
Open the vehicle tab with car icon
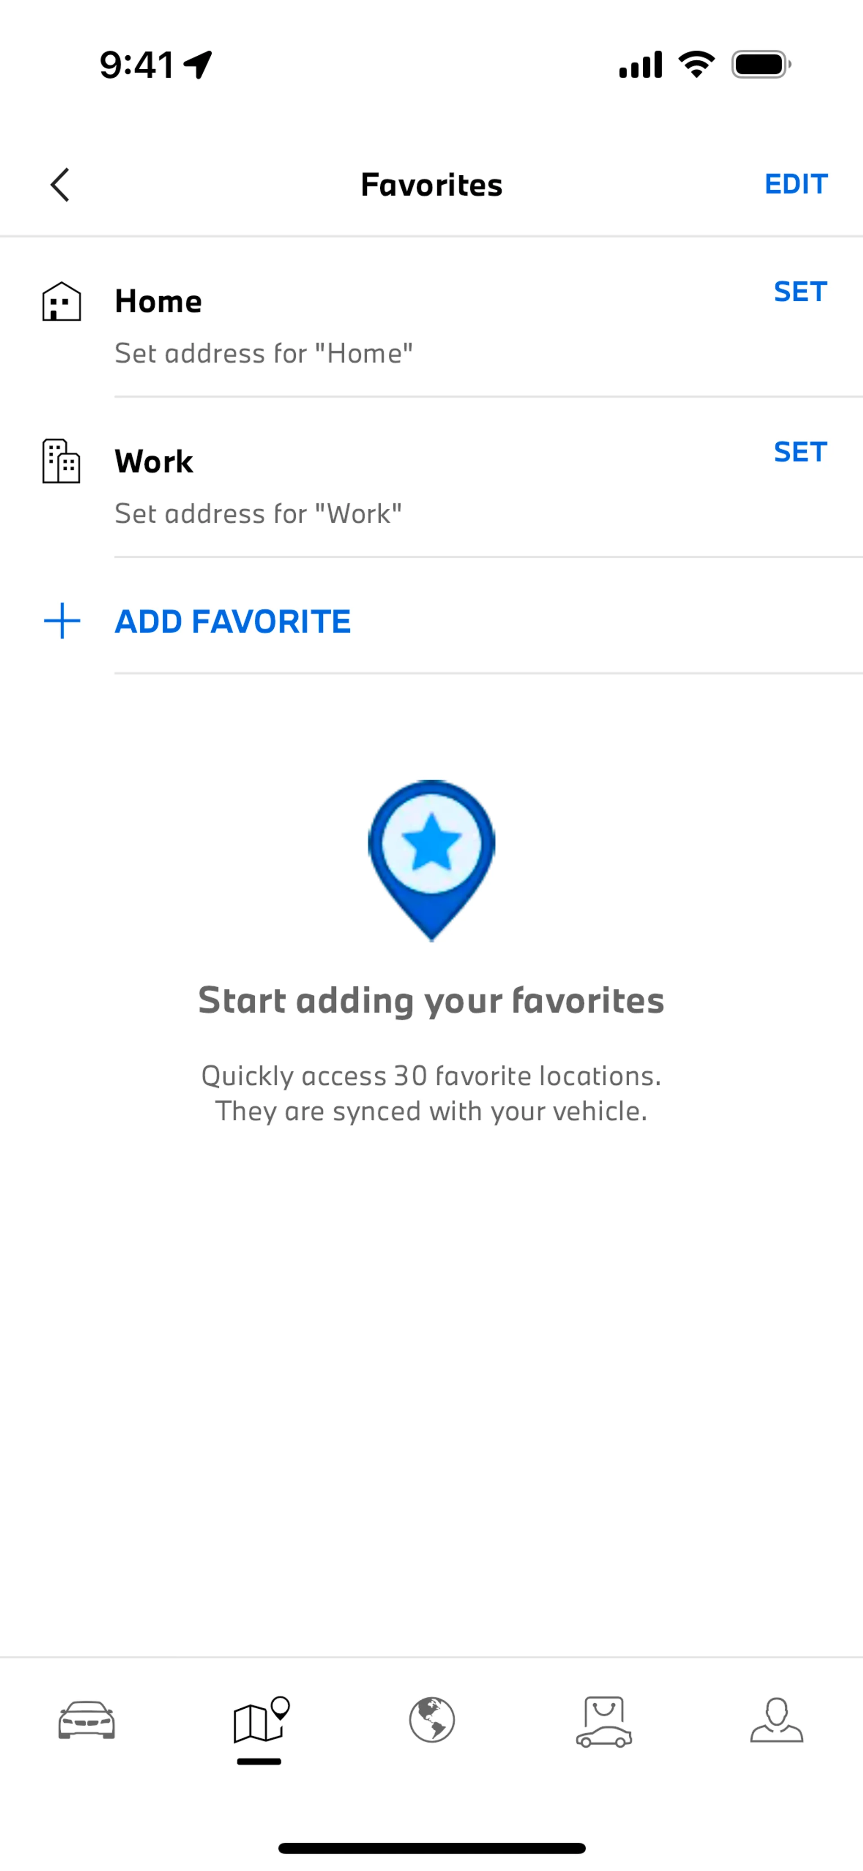[86, 1720]
